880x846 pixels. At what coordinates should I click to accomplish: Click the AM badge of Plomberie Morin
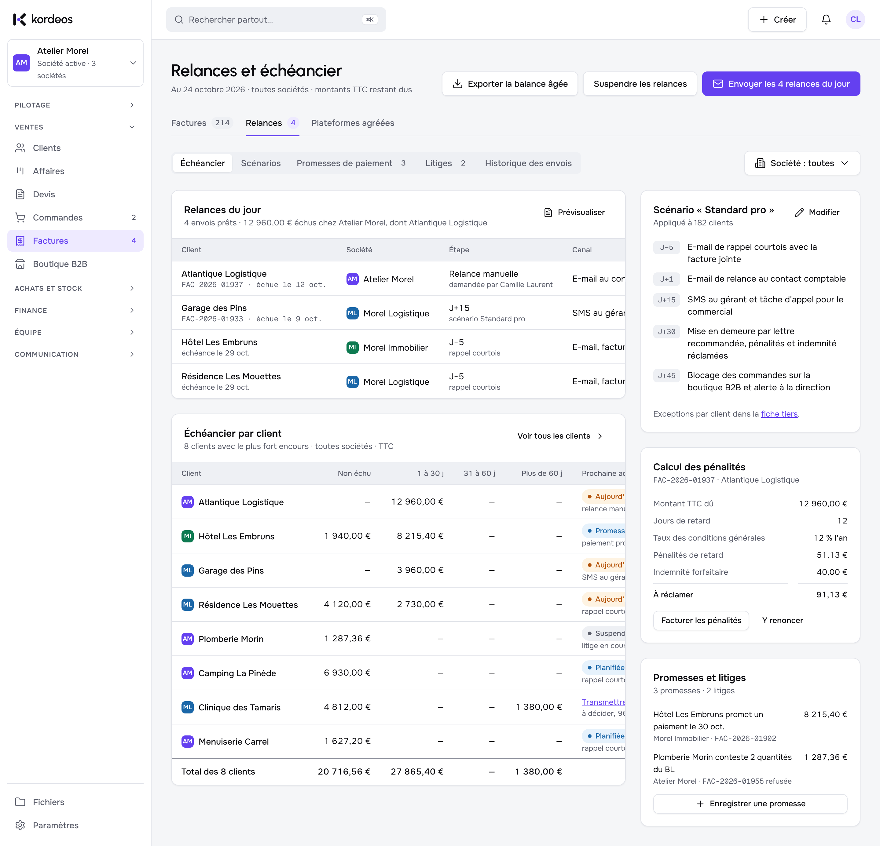tap(187, 639)
